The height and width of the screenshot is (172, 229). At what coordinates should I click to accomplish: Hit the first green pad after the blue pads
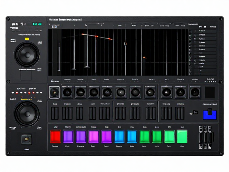(145, 137)
